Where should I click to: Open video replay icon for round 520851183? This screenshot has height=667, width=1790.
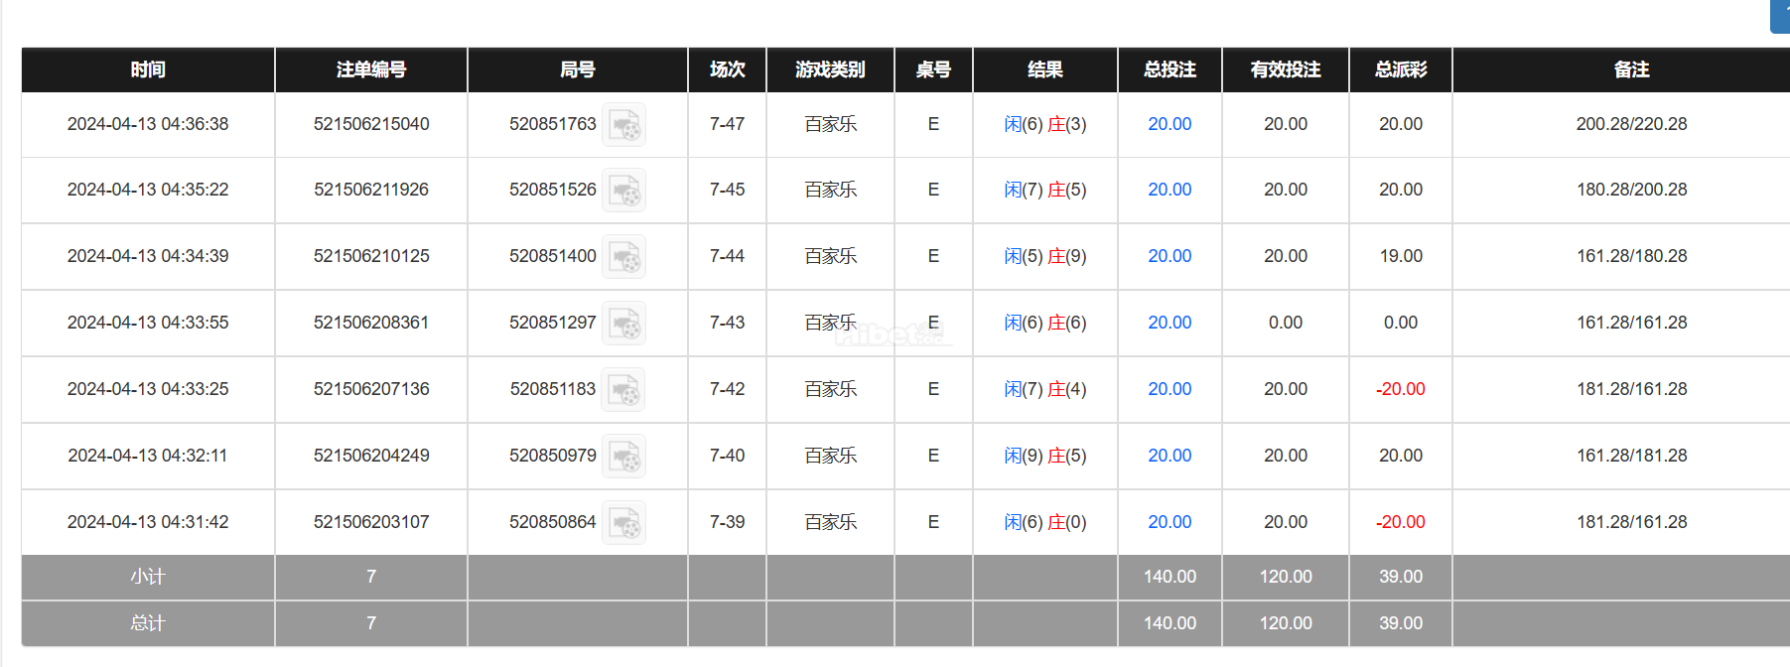click(x=624, y=390)
